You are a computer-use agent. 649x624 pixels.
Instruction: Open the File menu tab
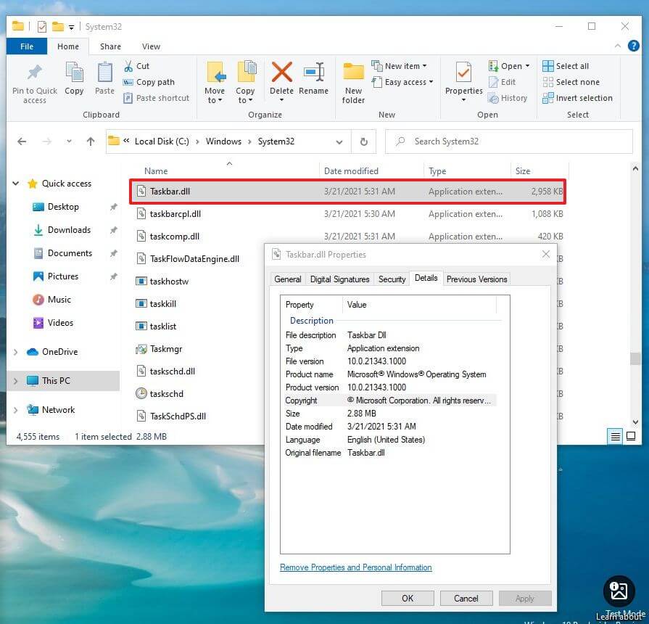point(27,46)
